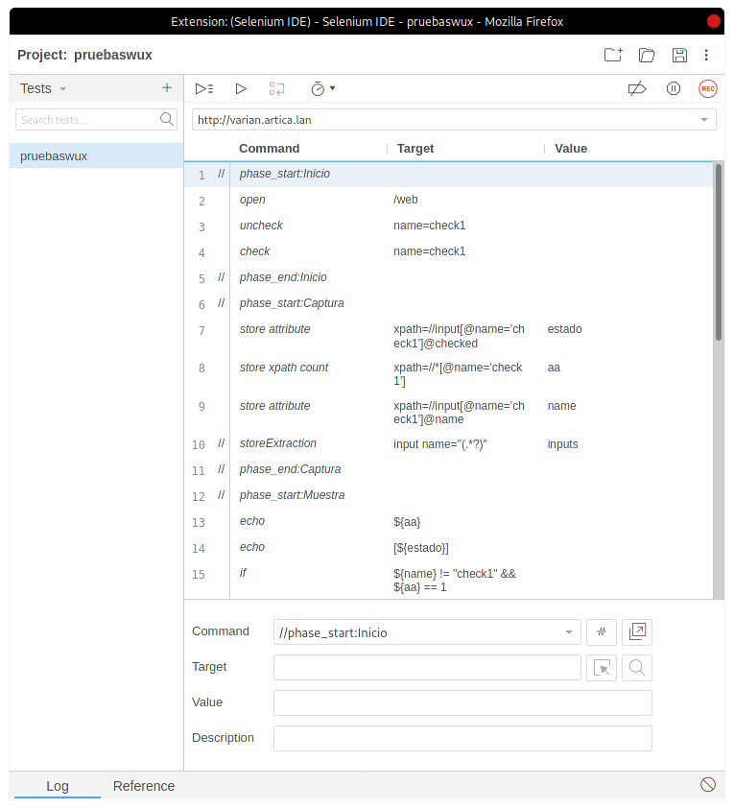Click the Command column header
Viewport: 734px width, 809px height.
pos(270,149)
